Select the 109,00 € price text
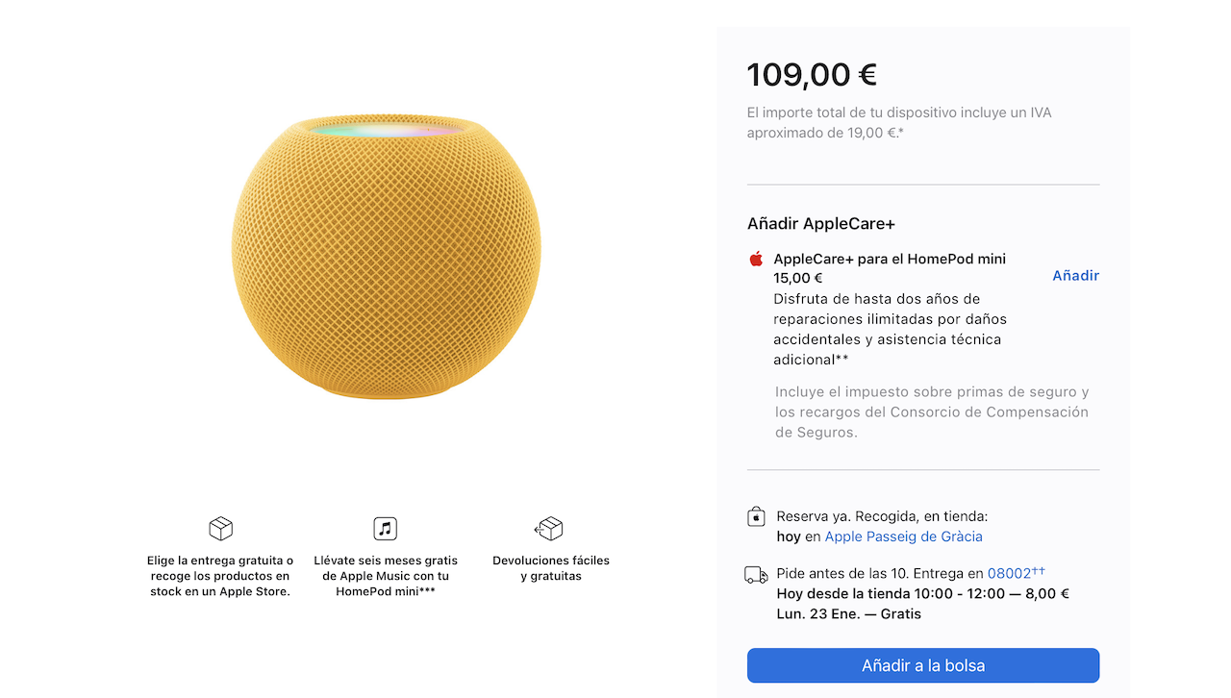Image resolution: width=1231 pixels, height=698 pixels. click(812, 74)
